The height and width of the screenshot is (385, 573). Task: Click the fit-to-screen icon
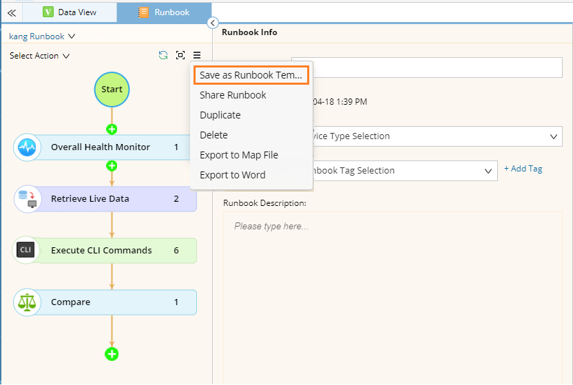[180, 56]
